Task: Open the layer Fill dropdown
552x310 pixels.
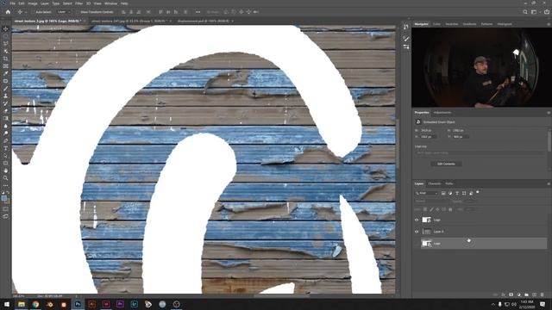Action: [x=470, y=209]
